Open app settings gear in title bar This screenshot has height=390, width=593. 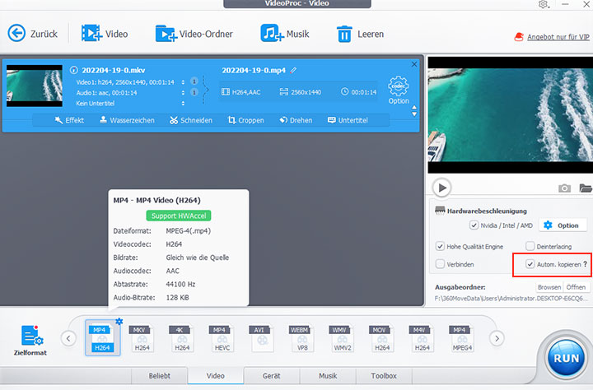tap(544, 5)
